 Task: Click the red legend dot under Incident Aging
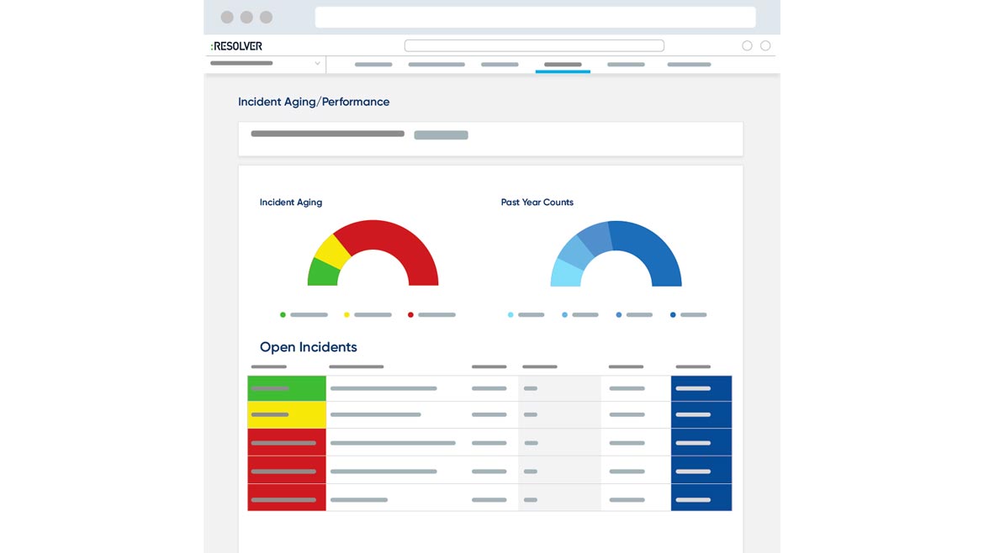tap(410, 315)
